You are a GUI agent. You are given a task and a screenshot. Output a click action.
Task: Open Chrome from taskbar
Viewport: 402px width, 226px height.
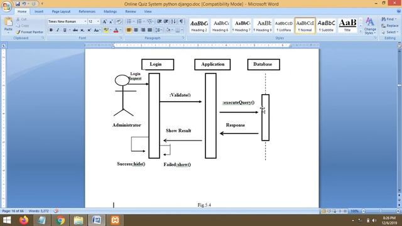(x=60, y=220)
